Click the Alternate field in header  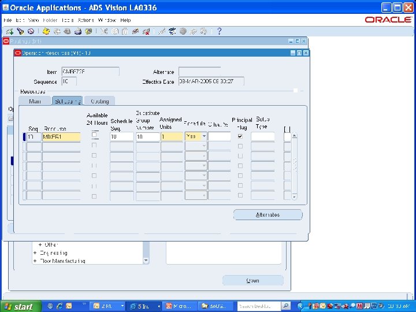(x=199, y=72)
